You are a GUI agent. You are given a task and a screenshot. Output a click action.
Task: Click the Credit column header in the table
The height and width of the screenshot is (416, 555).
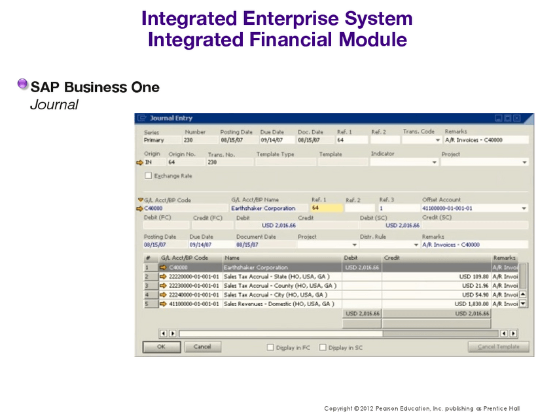click(x=437, y=258)
